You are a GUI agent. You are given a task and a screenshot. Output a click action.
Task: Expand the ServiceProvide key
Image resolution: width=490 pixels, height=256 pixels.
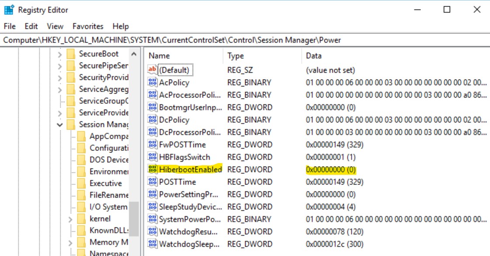(x=60, y=113)
